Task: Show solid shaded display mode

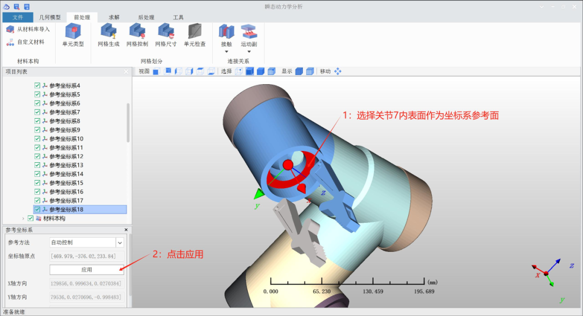Action: [x=299, y=71]
